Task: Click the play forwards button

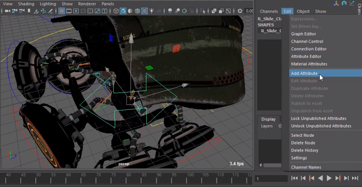Action: click(329, 178)
